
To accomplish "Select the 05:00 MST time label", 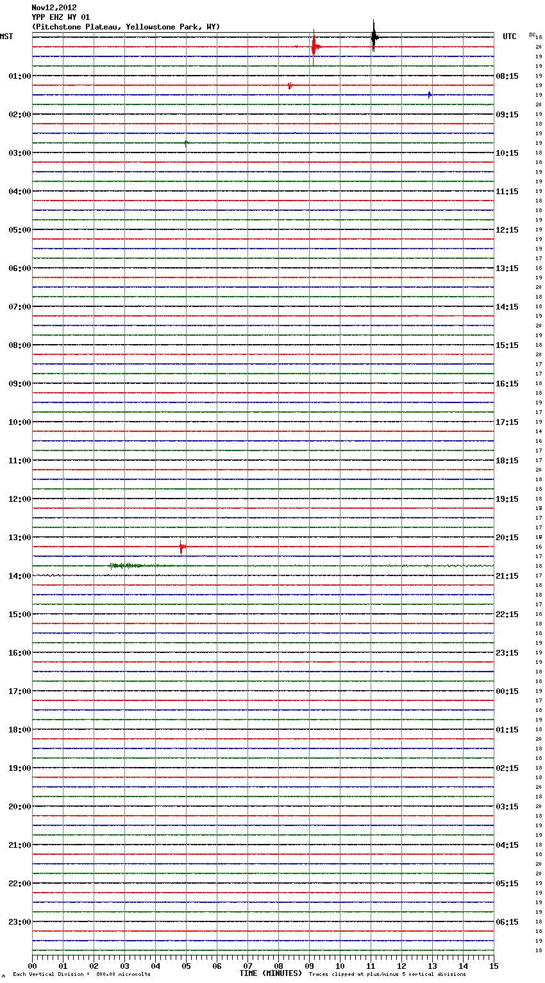I will 20,230.
